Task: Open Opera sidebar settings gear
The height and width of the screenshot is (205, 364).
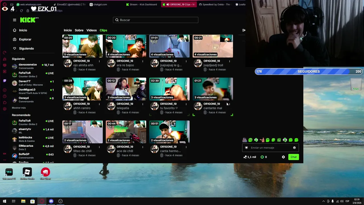Action: tap(5, 109)
